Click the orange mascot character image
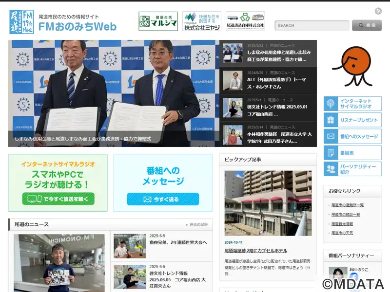The height and width of the screenshot is (292, 390). click(x=352, y=66)
